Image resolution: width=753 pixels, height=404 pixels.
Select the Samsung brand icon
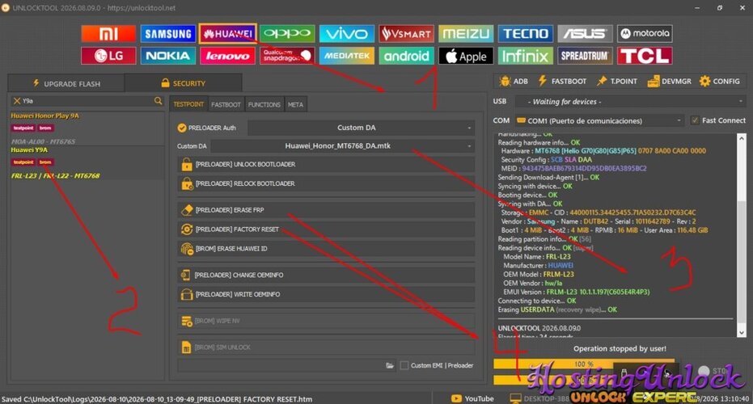point(168,34)
